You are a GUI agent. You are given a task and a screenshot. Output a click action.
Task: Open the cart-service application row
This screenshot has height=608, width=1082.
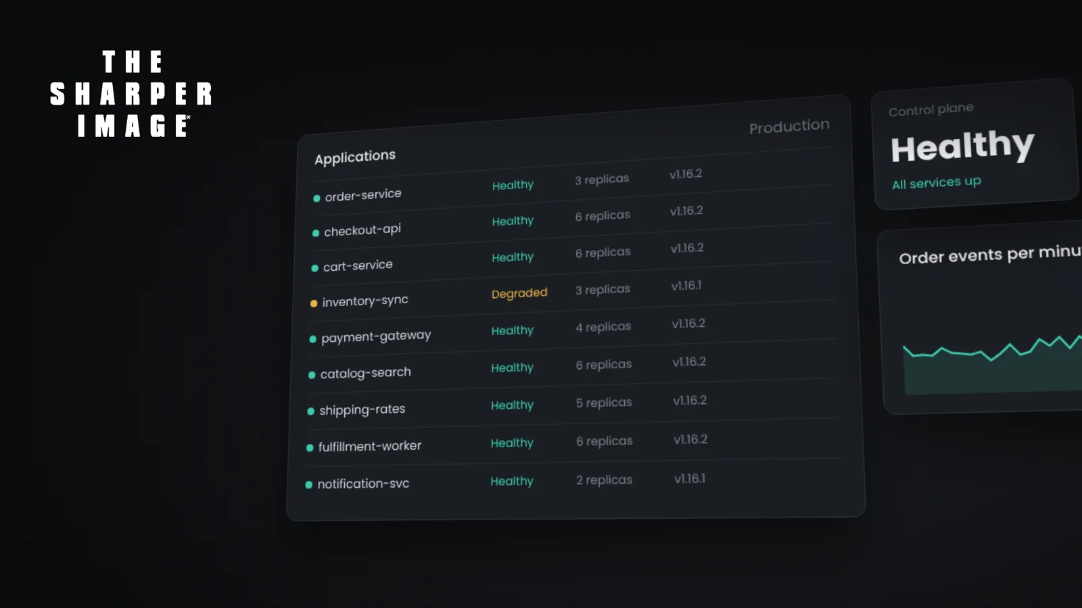point(571,257)
